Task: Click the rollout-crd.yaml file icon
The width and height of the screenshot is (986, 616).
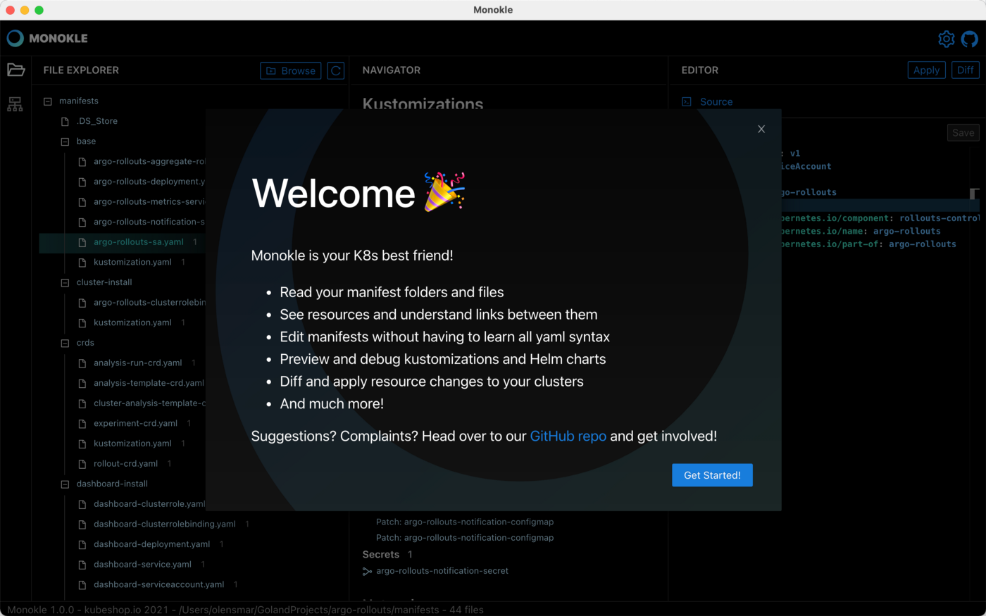Action: pyautogui.click(x=82, y=464)
